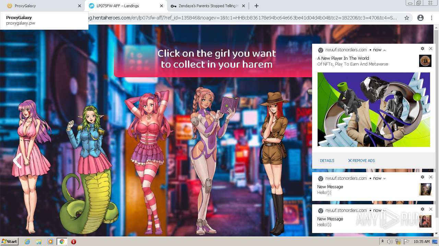Open the Action Center flag tray icon

click(406, 242)
